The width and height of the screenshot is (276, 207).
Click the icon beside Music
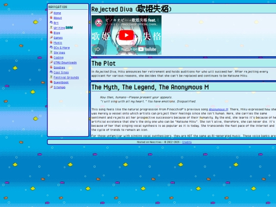point(51,42)
